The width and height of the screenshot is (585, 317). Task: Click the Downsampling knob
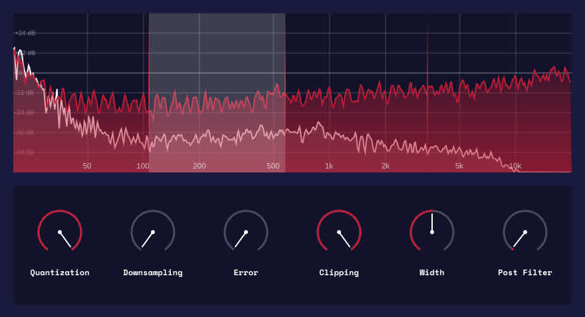pyautogui.click(x=153, y=231)
